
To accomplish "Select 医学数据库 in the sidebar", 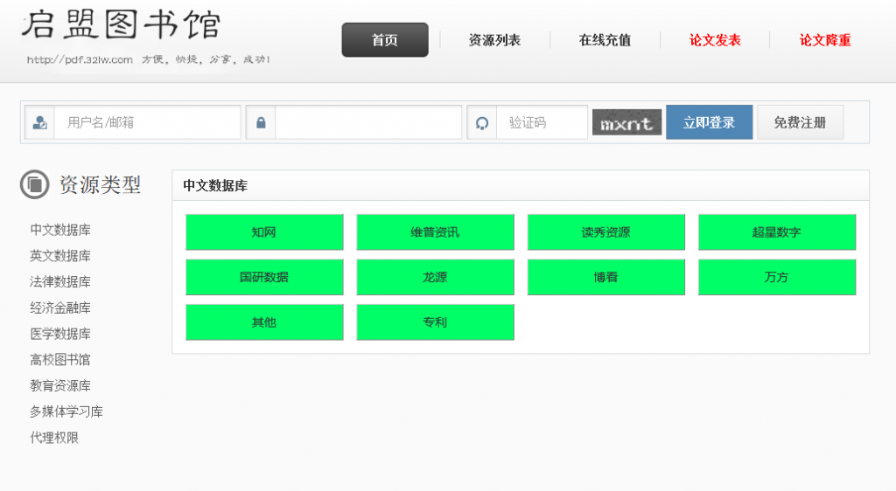I will pos(60,334).
